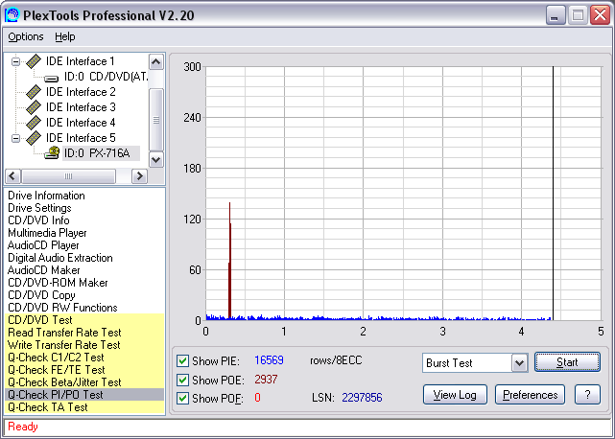Toggle the Show POE checkbox
The image size is (615, 439).
point(182,380)
